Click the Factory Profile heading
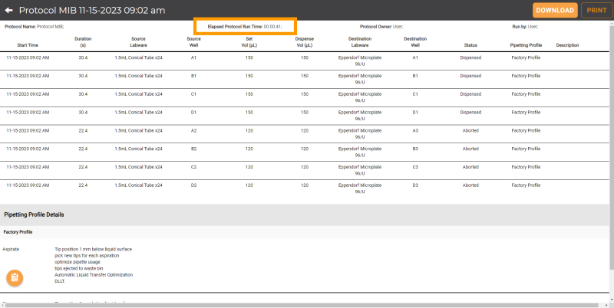This screenshot has height=308, width=614. click(x=18, y=231)
